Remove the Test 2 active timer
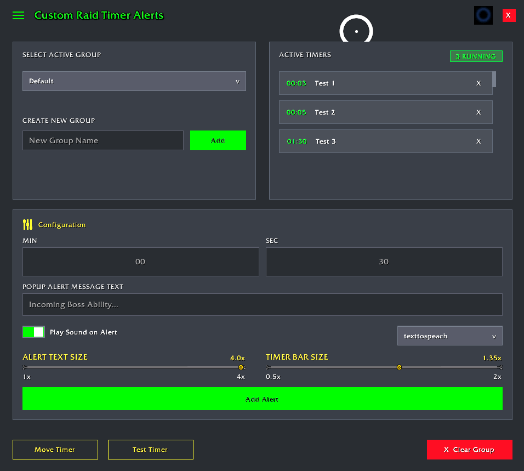Viewport: 524px width, 471px height. (x=479, y=112)
